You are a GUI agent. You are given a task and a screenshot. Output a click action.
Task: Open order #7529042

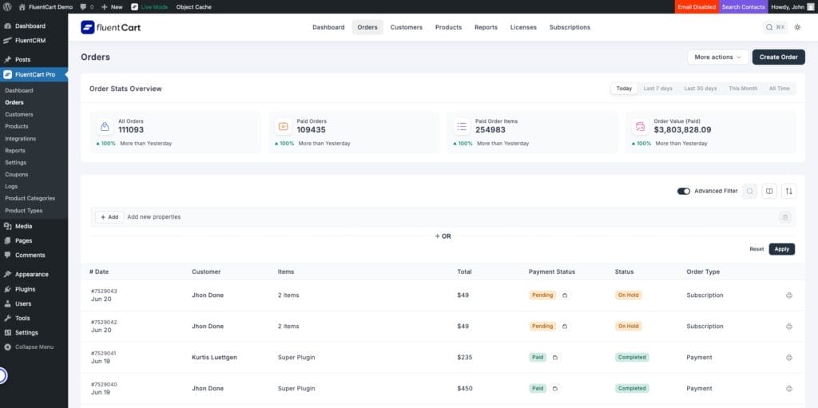pyautogui.click(x=104, y=323)
